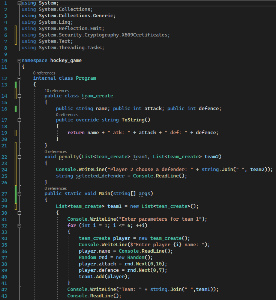
Task: Click the Main method name
Action: coord(104,194)
